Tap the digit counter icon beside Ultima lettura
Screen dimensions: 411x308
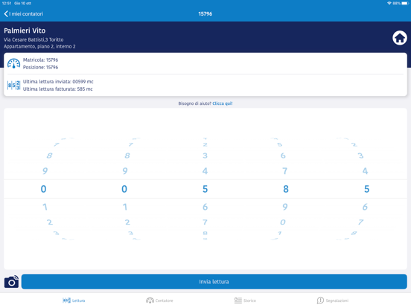[x=13, y=85]
